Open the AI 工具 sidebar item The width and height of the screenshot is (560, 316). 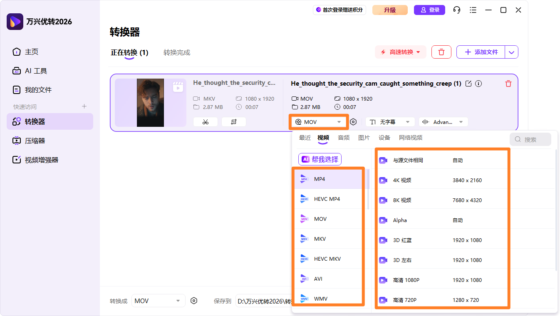(36, 71)
